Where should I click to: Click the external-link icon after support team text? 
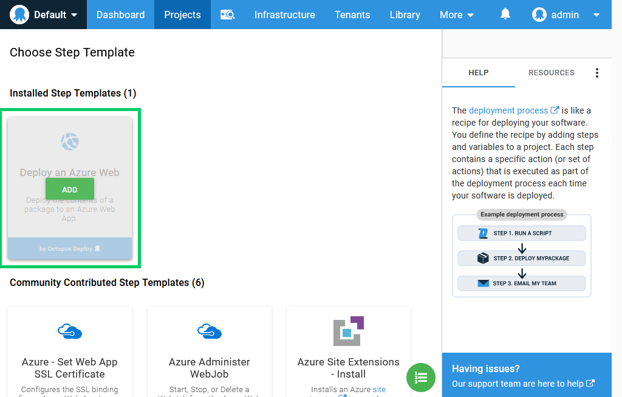click(590, 384)
